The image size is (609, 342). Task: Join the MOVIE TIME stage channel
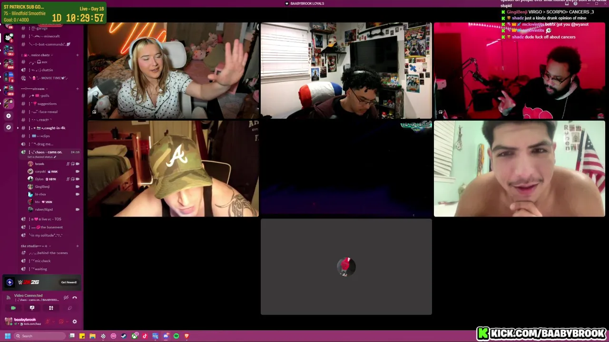(x=50, y=78)
